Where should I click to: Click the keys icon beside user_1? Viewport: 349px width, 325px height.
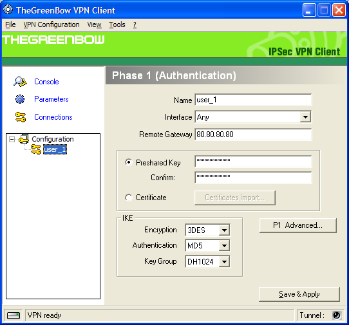(36, 149)
